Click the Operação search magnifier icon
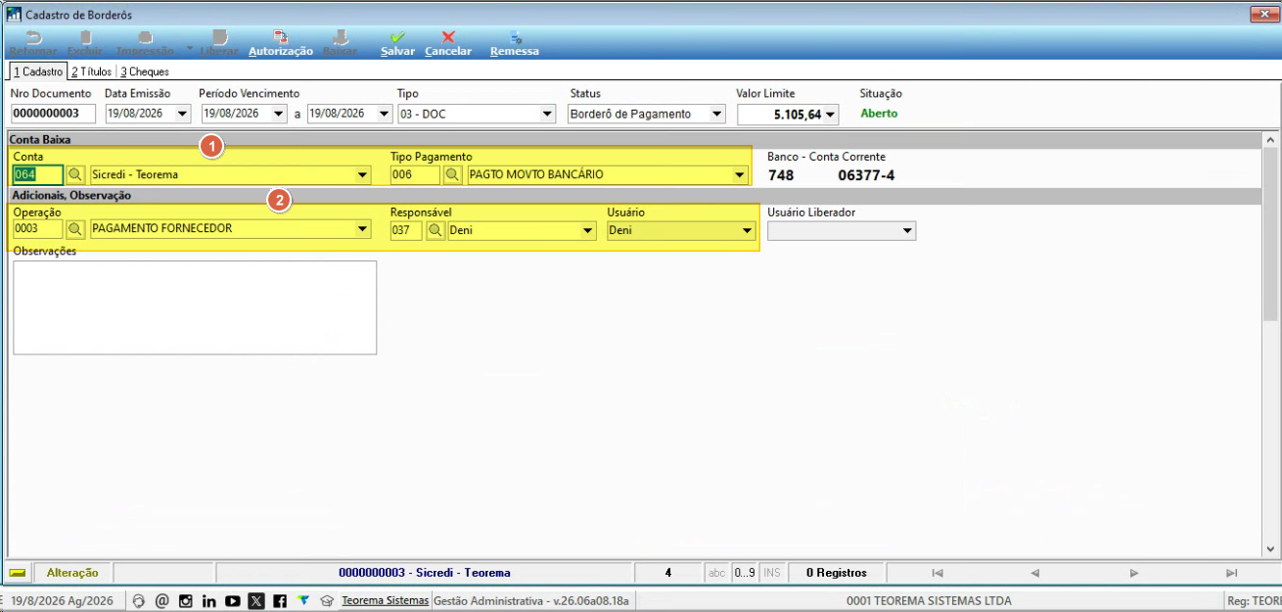The width and height of the screenshot is (1282, 612). 75,230
